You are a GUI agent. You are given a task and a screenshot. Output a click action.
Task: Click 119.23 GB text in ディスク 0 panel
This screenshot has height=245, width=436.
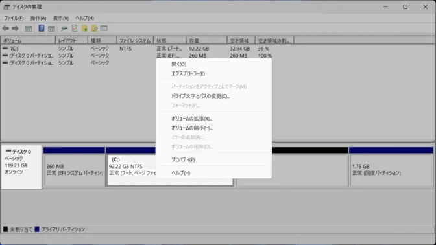point(16,165)
